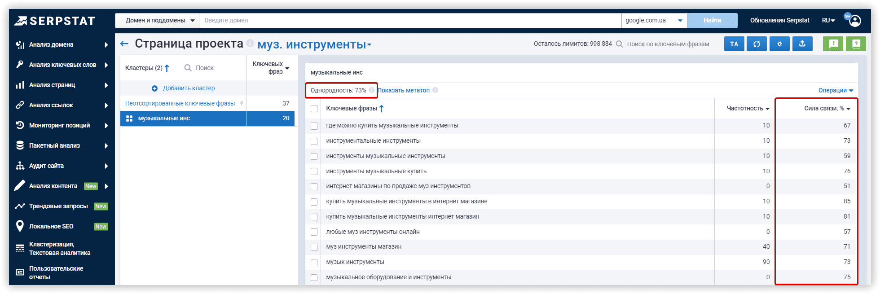Check купить музыкальные инструменты в интернет магазине
Viewport: 880px width, 294px height.
click(x=314, y=202)
